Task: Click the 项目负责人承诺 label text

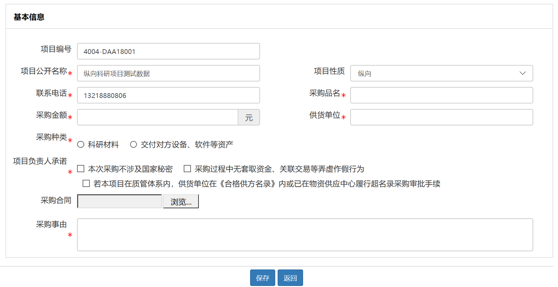Action: coord(40,161)
